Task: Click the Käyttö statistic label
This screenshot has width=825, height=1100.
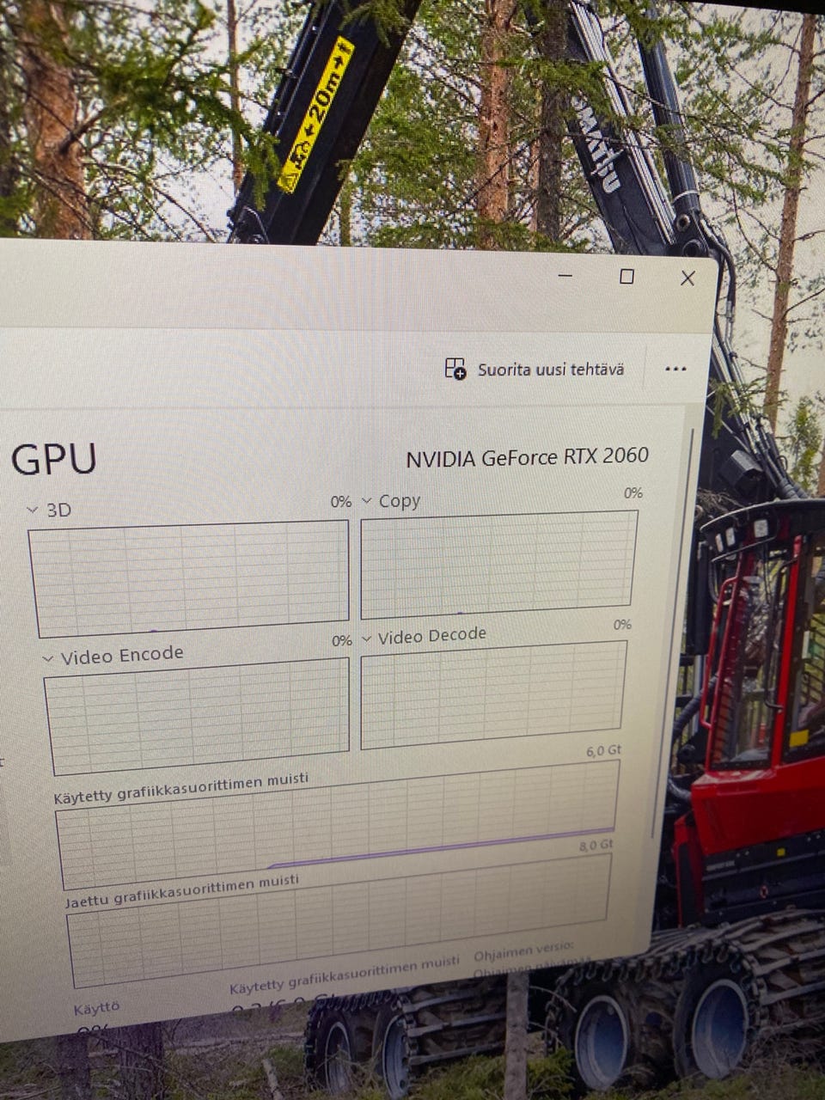Action: click(x=96, y=1008)
